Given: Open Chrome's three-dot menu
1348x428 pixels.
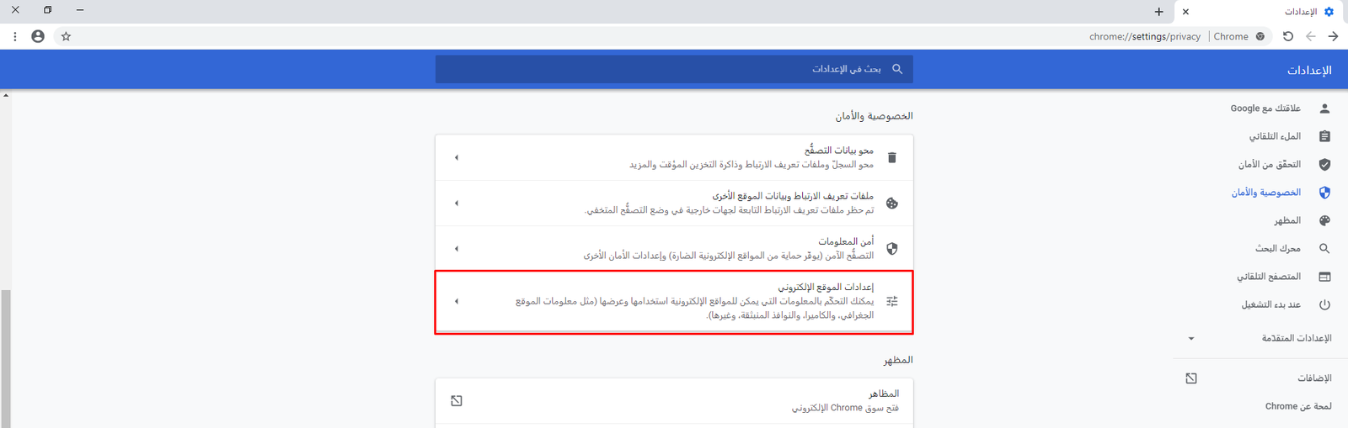Looking at the screenshot, I should click(x=15, y=36).
